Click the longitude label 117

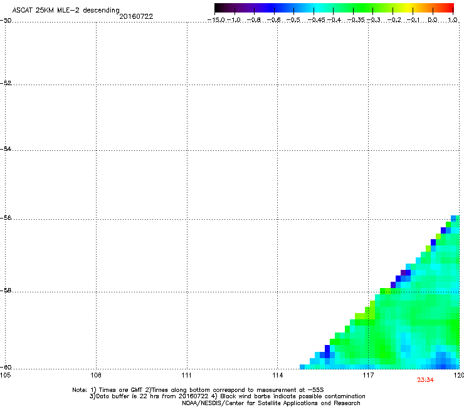point(368,375)
